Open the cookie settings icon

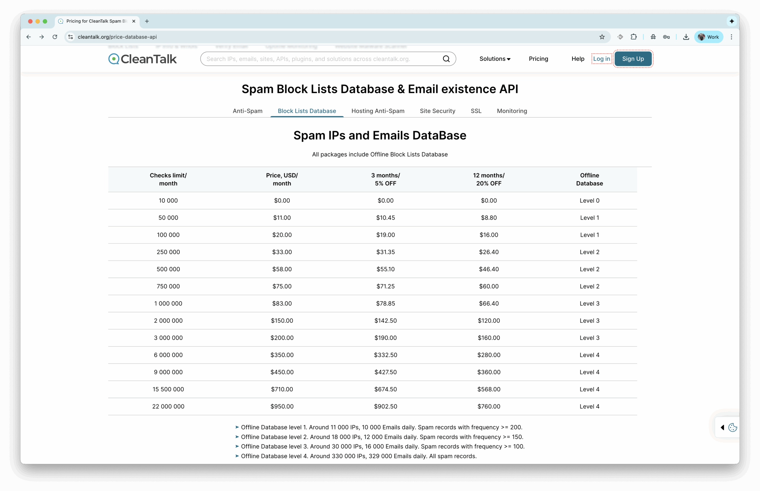[x=733, y=427]
